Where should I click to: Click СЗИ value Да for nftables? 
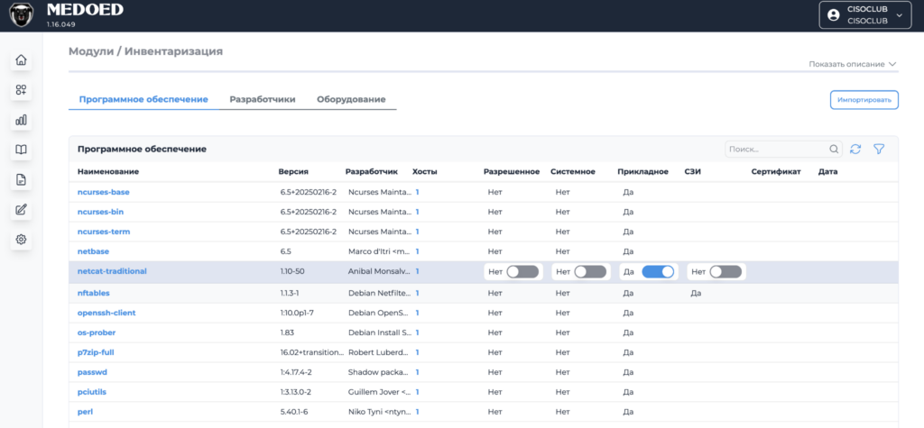(696, 293)
